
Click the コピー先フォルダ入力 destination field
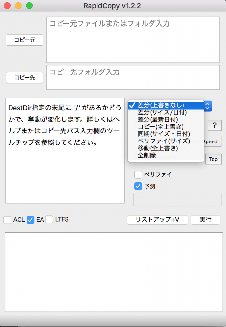[133, 78]
